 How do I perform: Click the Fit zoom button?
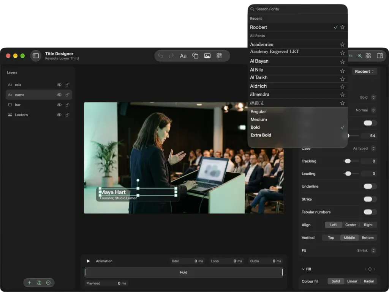tap(351, 56)
